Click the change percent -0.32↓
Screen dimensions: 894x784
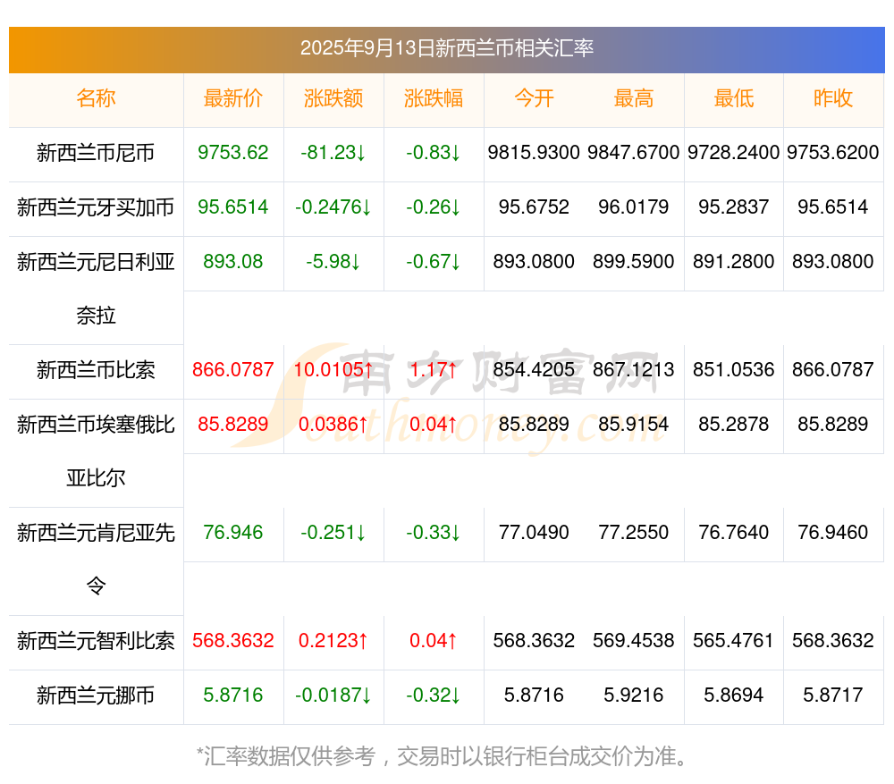coord(434,695)
